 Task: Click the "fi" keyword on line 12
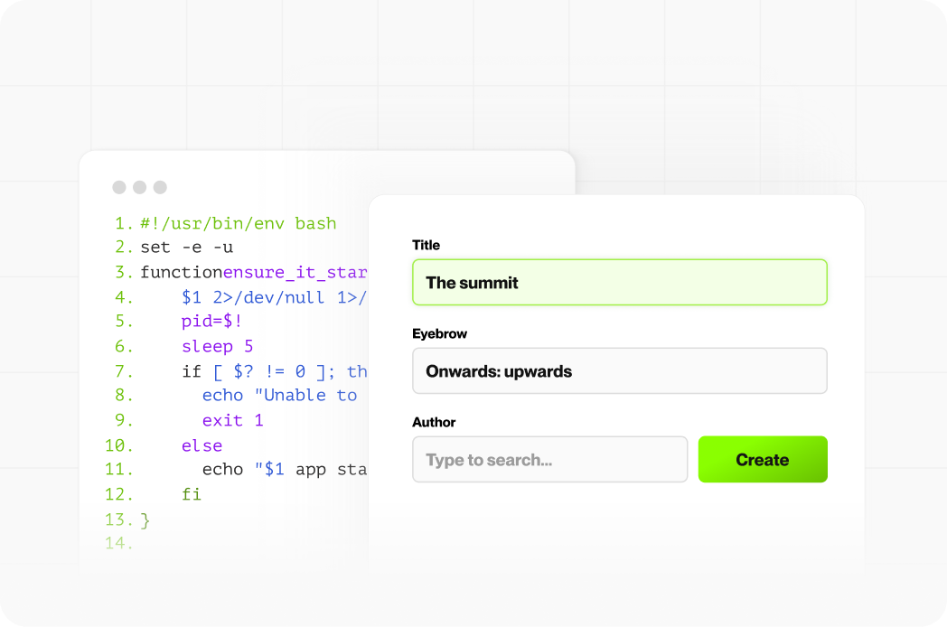pos(191,494)
